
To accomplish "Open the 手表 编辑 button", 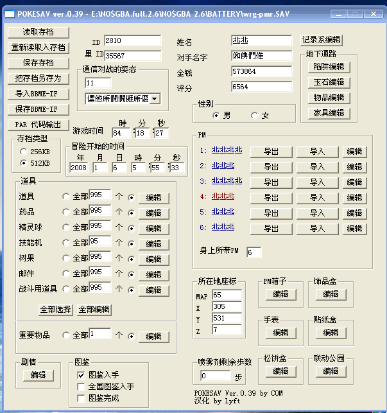I will tap(281, 333).
